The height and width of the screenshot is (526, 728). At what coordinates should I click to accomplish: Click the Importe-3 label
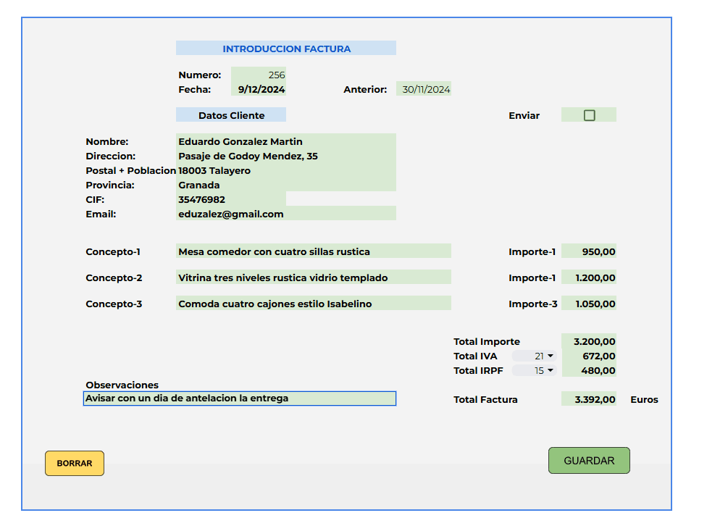pyautogui.click(x=532, y=304)
